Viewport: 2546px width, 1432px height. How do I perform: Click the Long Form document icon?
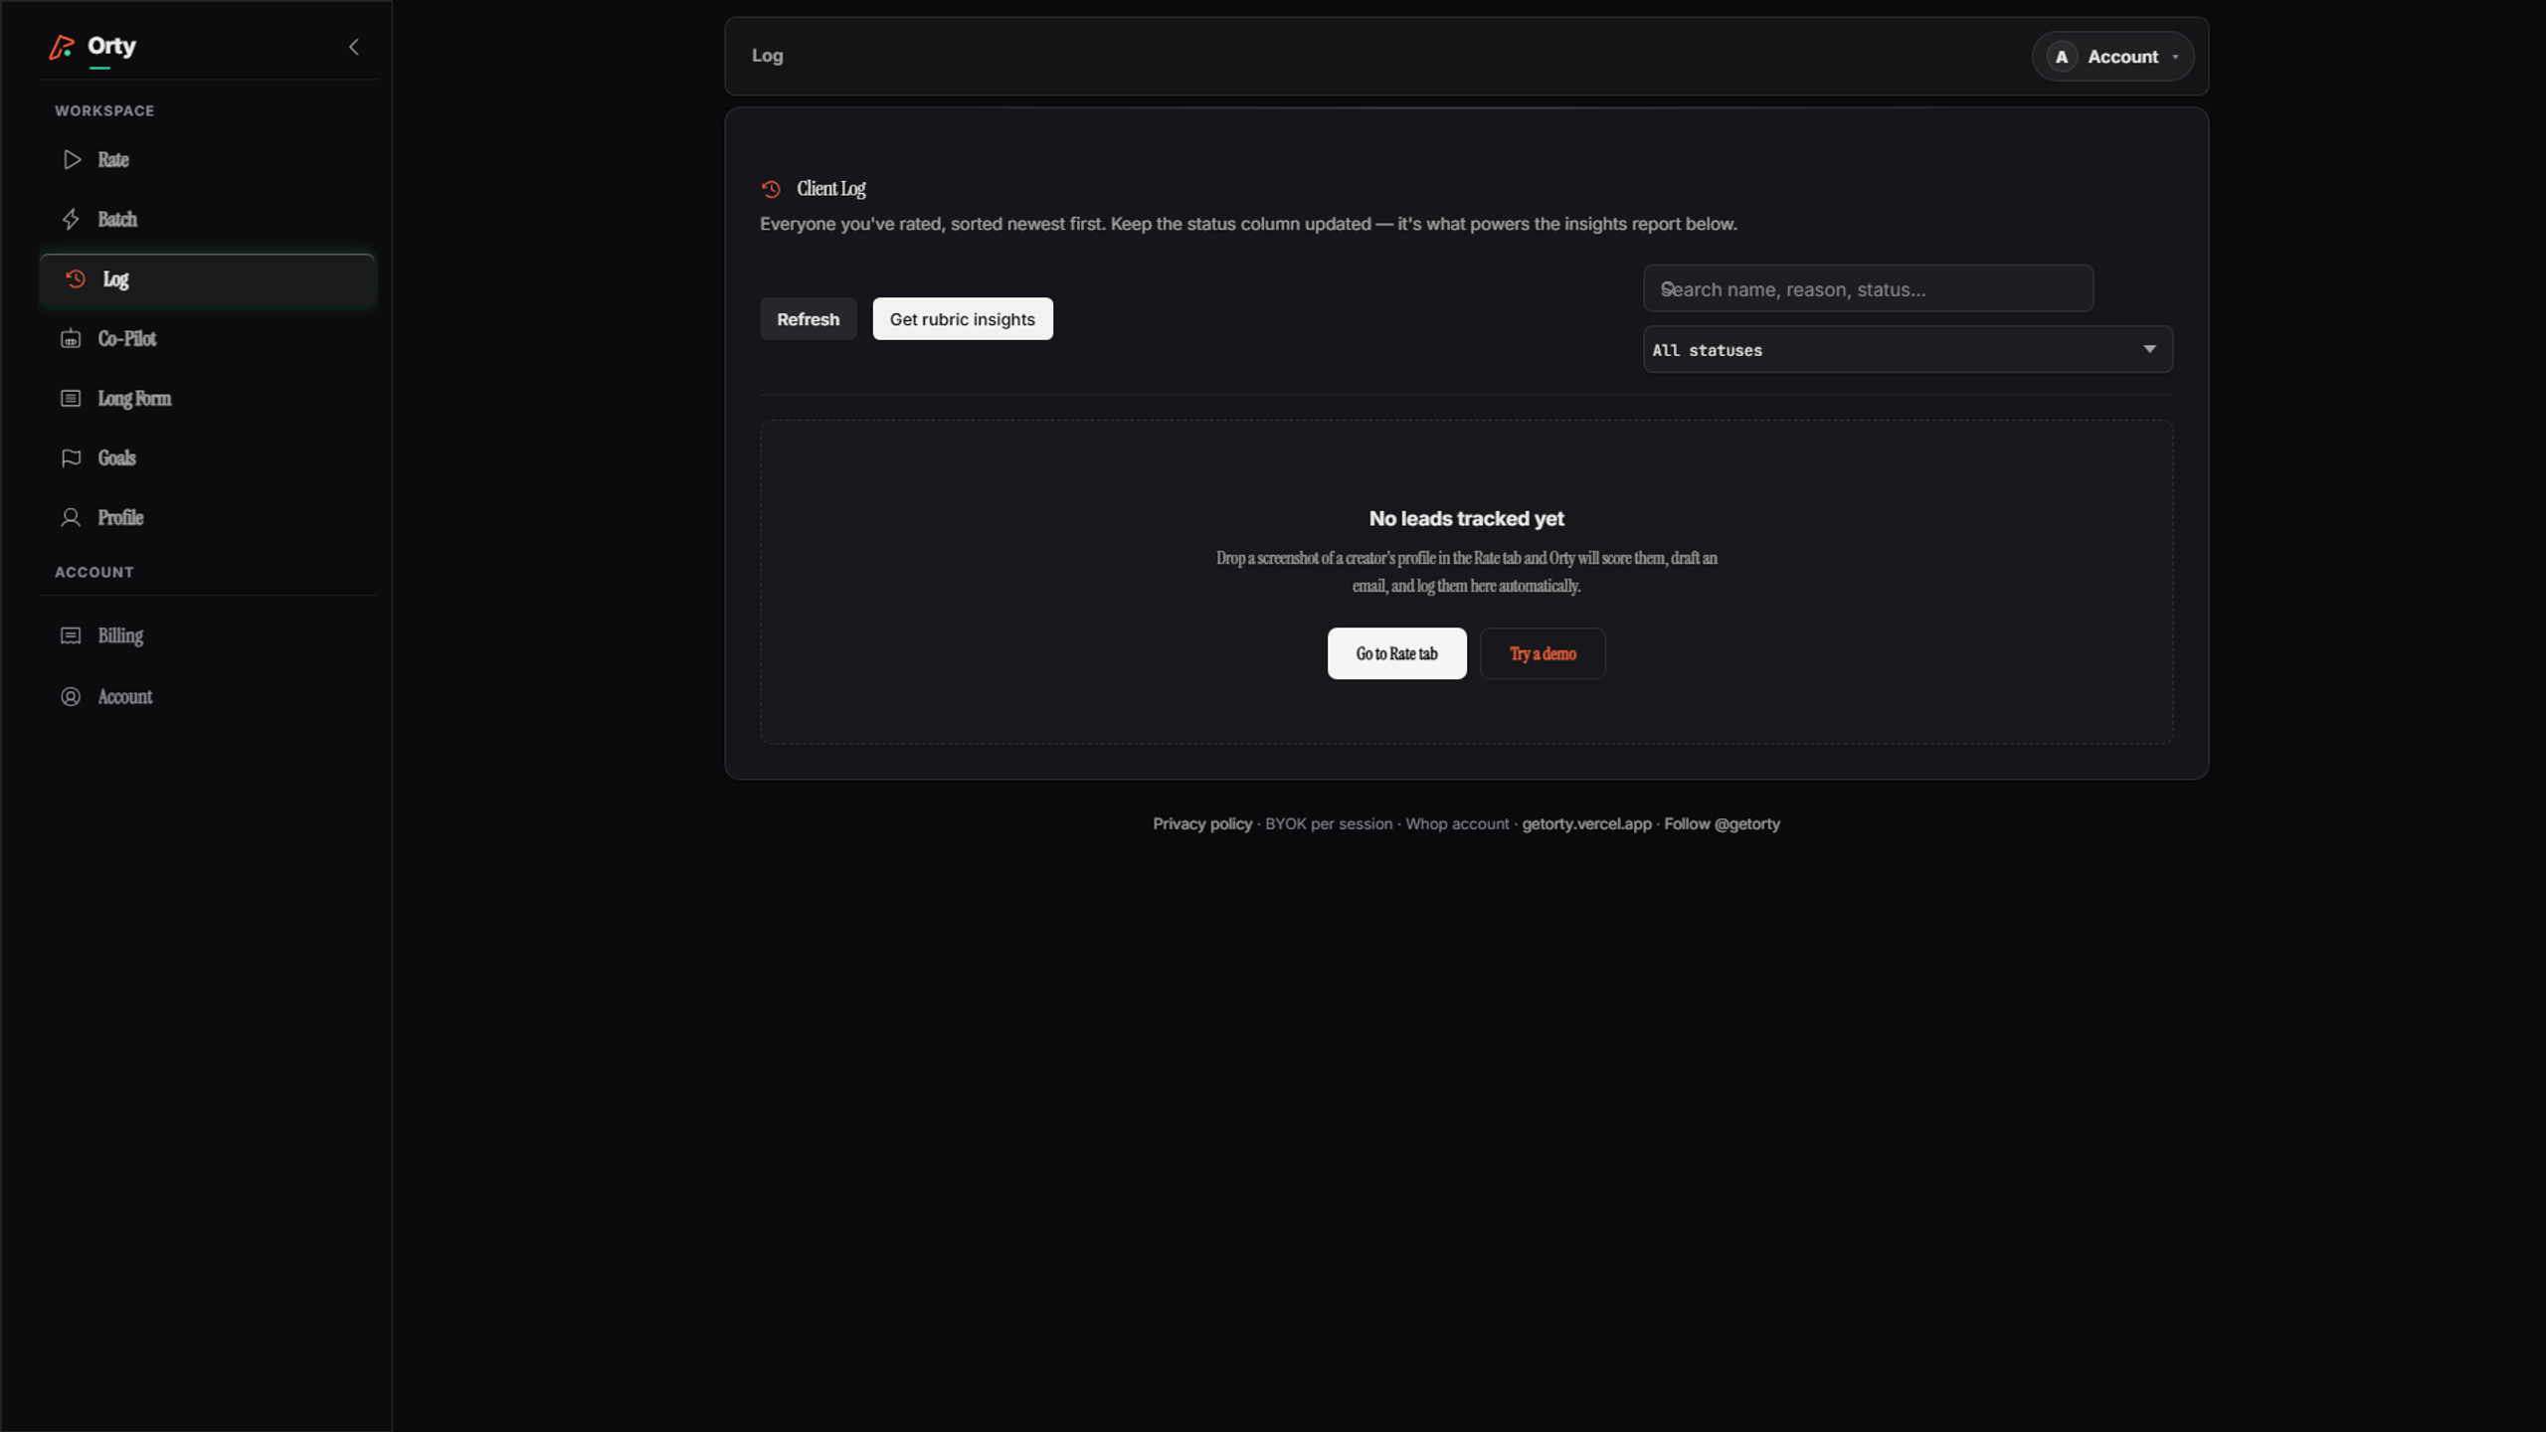tap(71, 399)
